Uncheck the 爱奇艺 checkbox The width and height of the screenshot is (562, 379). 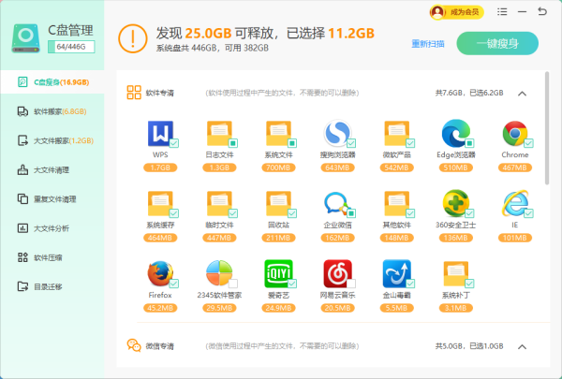click(x=292, y=284)
